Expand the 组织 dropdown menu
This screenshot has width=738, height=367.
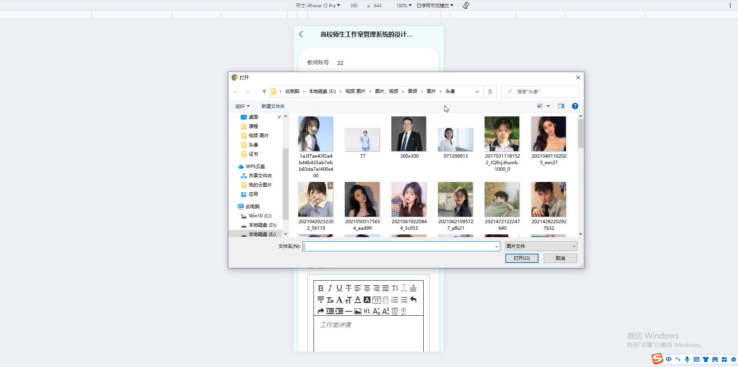click(x=242, y=106)
